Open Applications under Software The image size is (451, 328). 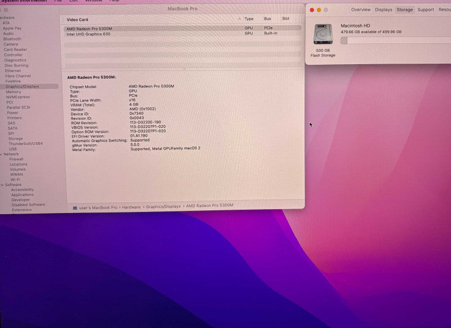point(23,194)
